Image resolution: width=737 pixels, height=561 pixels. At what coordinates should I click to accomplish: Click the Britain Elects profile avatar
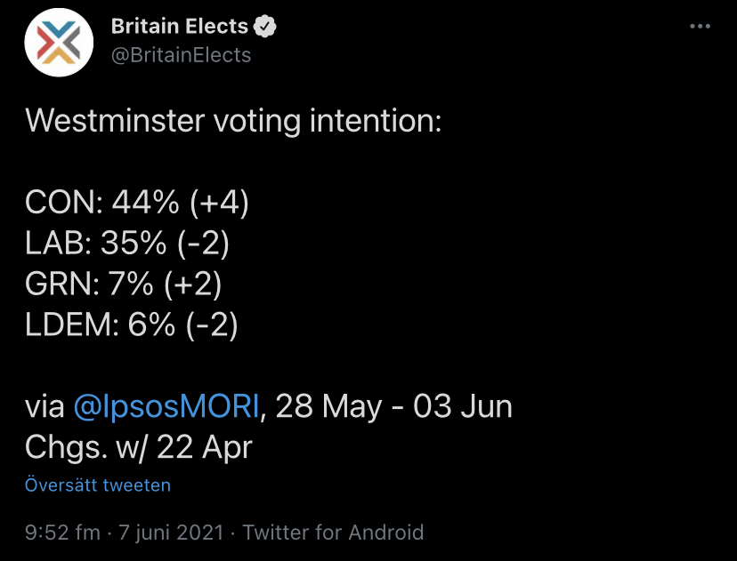tap(59, 43)
